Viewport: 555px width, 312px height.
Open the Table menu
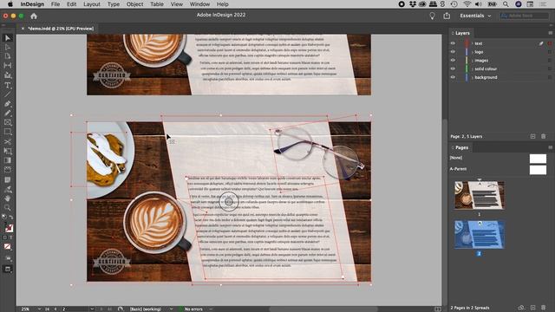coord(156,4)
